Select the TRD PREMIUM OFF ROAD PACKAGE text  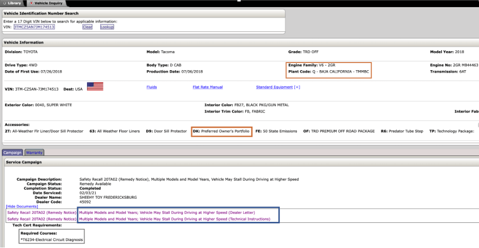[x=339, y=131]
